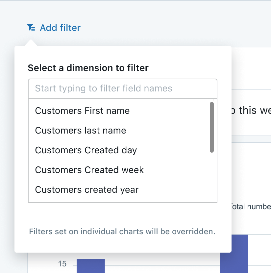This screenshot has height=273, width=271.
Task: Click the filter funnel icon
Action: coord(31,28)
